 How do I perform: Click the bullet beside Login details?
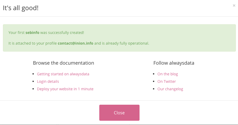pyautogui.click(x=33, y=81)
